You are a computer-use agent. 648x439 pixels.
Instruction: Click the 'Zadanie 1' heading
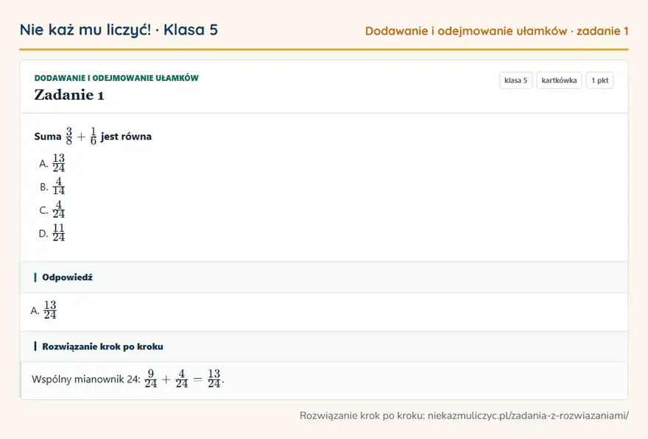69,95
